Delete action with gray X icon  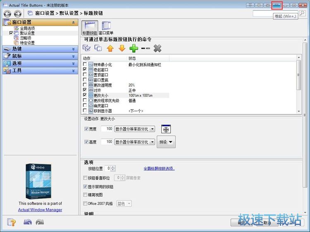click(157, 48)
